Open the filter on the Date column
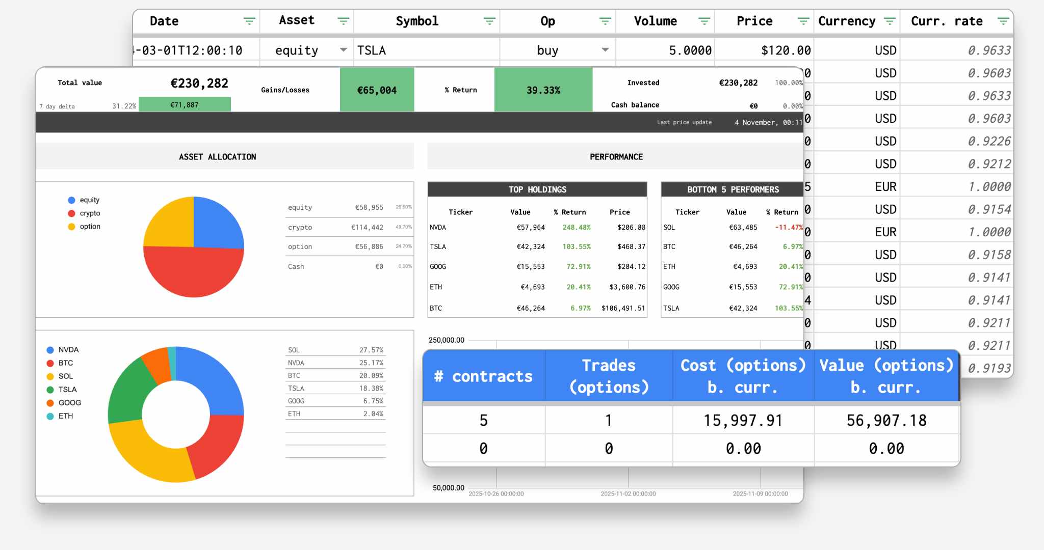Image resolution: width=1044 pixels, height=550 pixels. click(x=249, y=21)
